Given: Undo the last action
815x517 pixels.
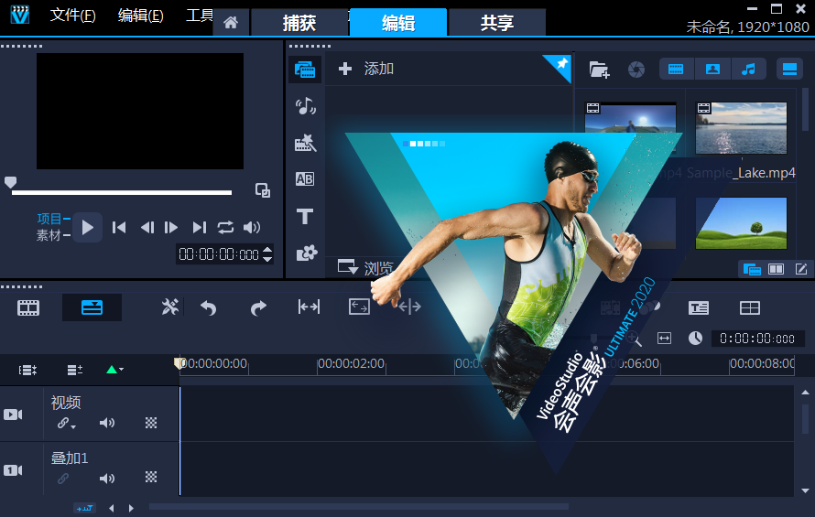Looking at the screenshot, I should 208,307.
